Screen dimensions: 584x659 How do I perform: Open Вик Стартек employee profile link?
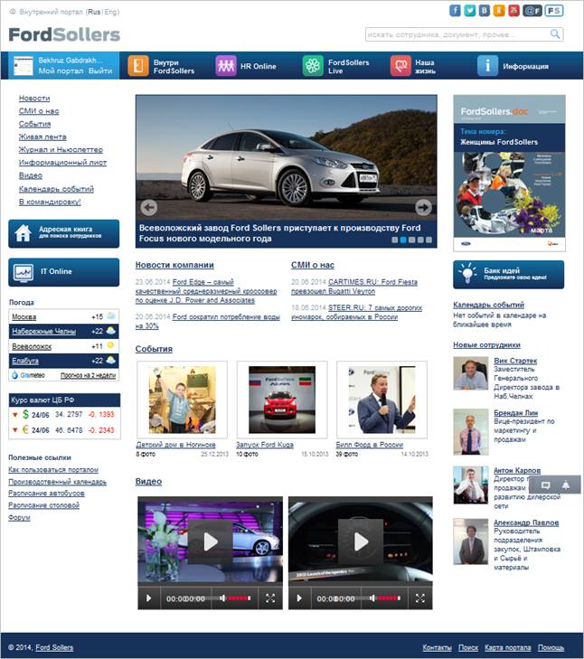[515, 361]
